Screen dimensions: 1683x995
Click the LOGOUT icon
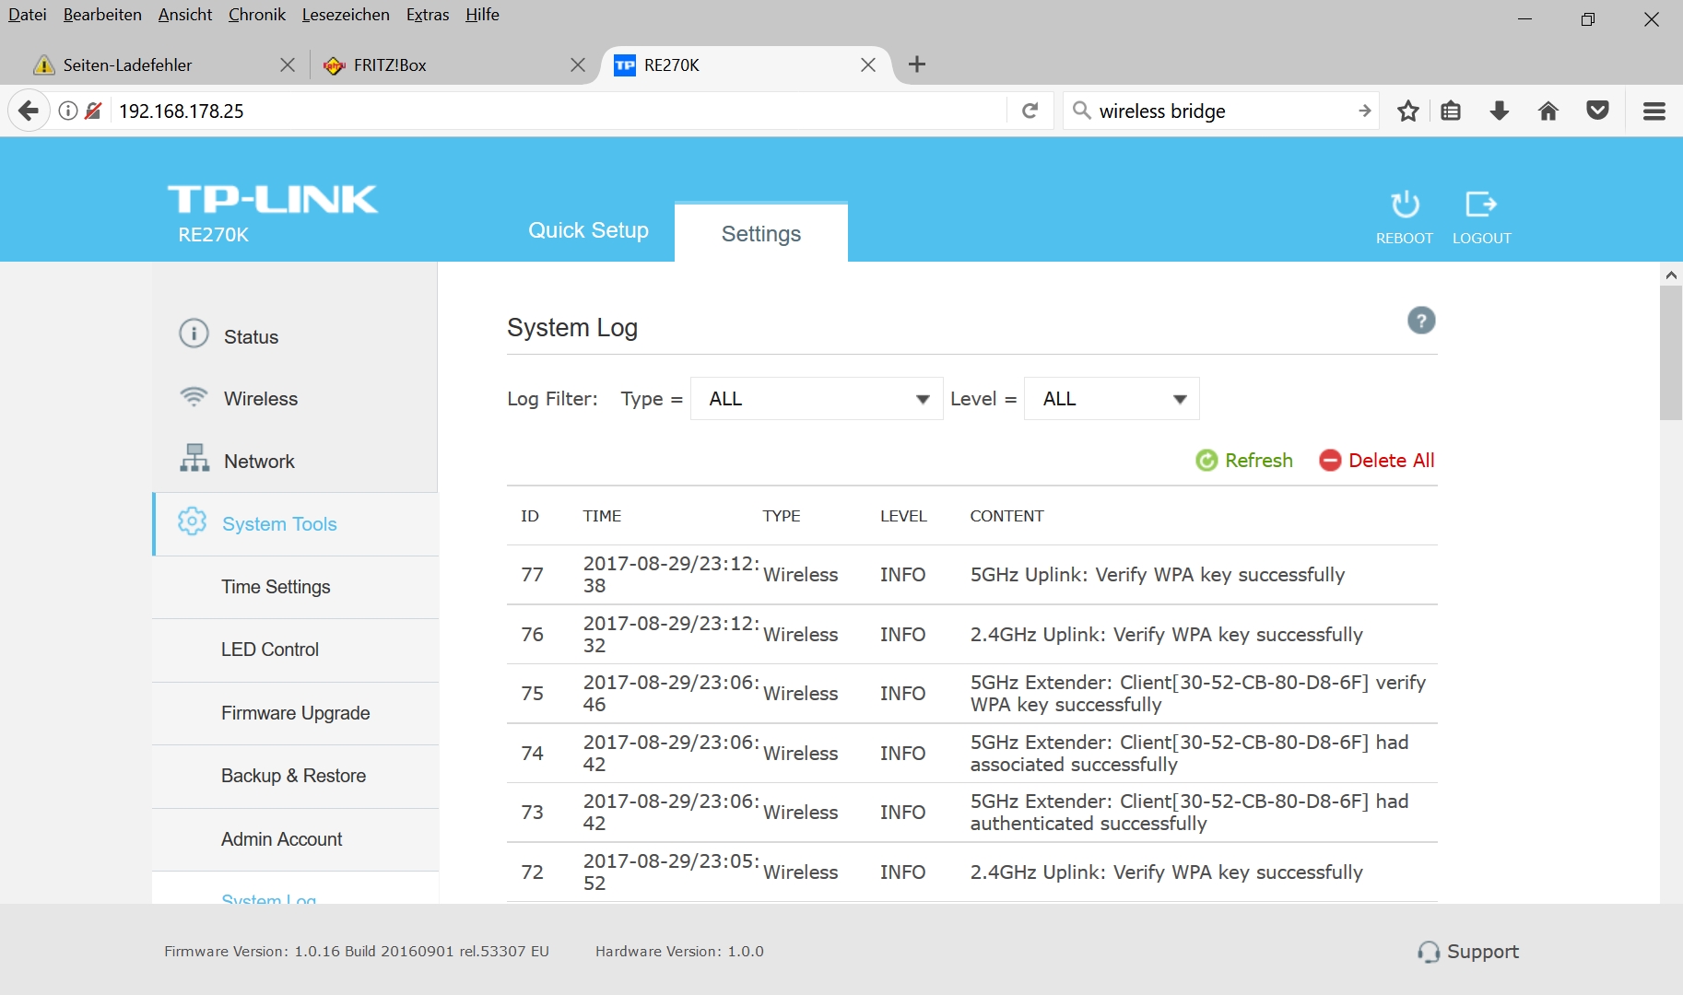[1481, 205]
